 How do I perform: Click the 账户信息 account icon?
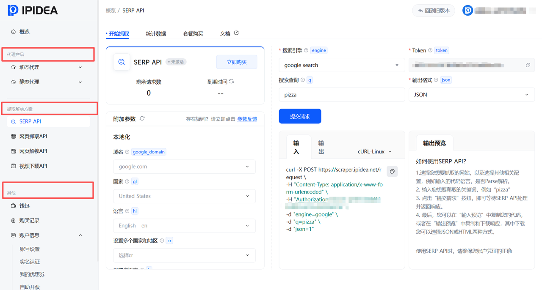13,235
